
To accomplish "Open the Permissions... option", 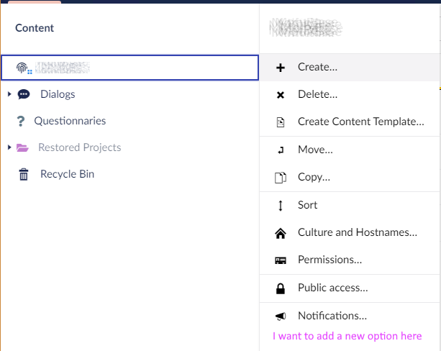I will click(x=350, y=260).
